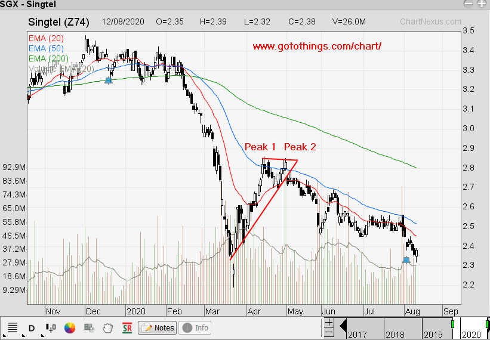490x340 pixels.
Task: Click the 12/08/2020 date readout
Action: click(123, 22)
